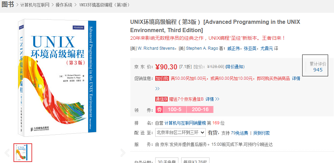Open 计算机与互联网销量榜 ranking link

pyautogui.click(x=185, y=123)
